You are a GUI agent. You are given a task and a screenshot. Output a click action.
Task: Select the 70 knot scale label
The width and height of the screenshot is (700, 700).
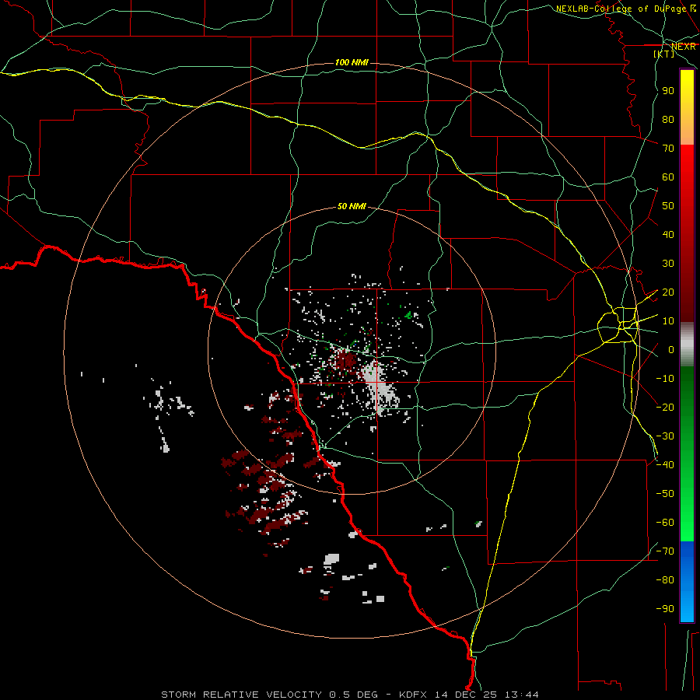[x=668, y=149]
